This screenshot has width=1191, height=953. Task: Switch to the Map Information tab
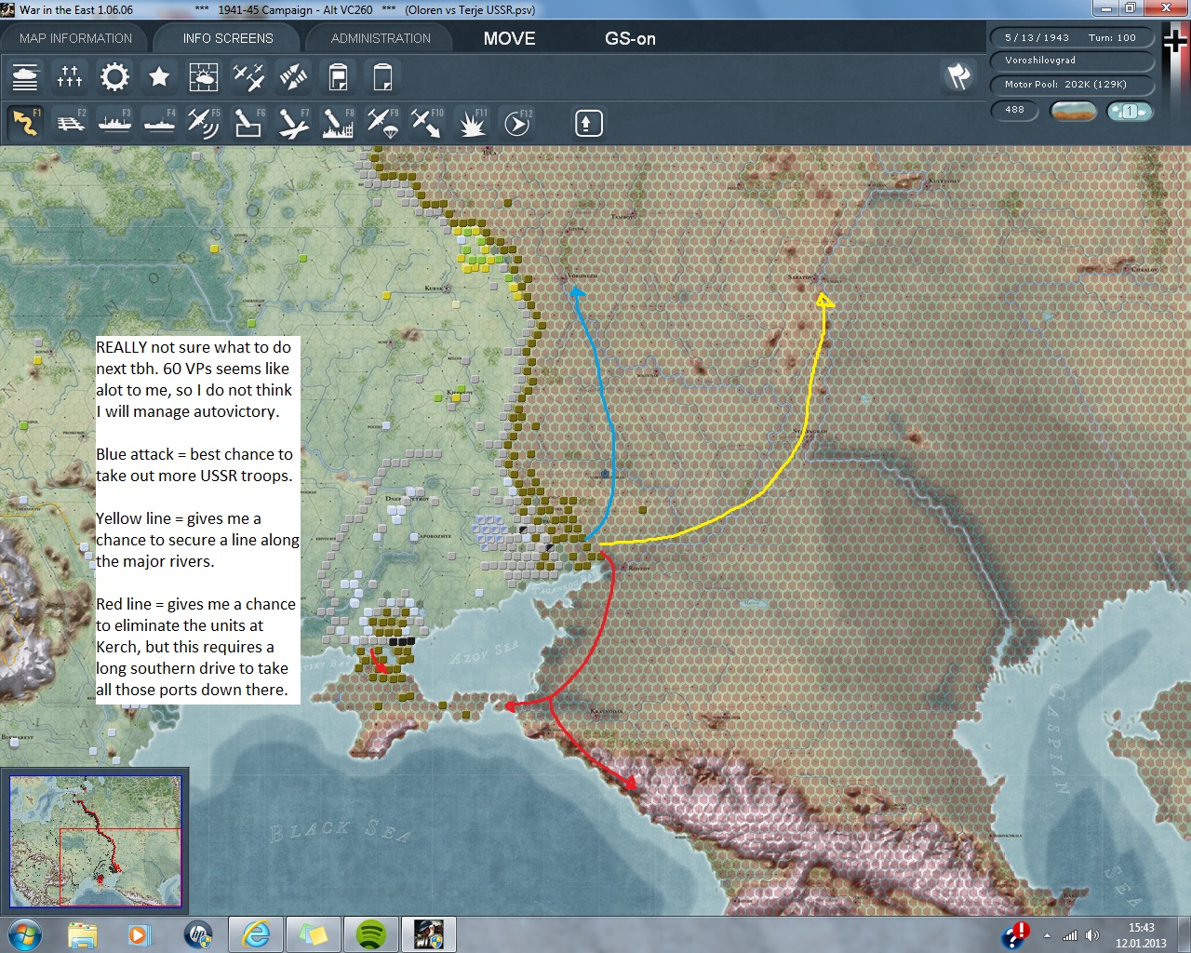click(x=75, y=39)
